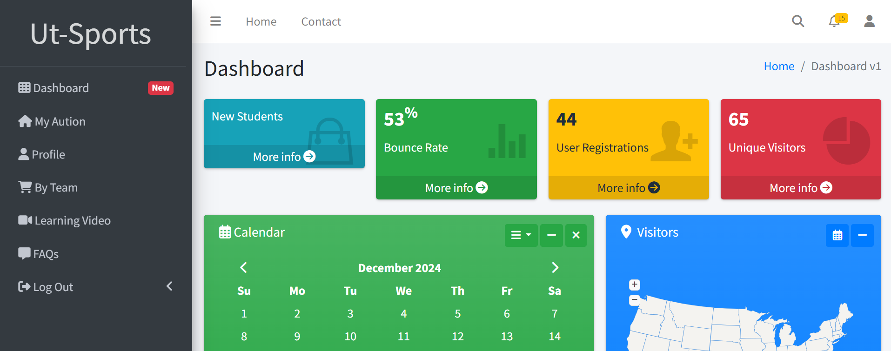891x351 pixels.
Task: Go to the previous calendar month
Action: (243, 267)
